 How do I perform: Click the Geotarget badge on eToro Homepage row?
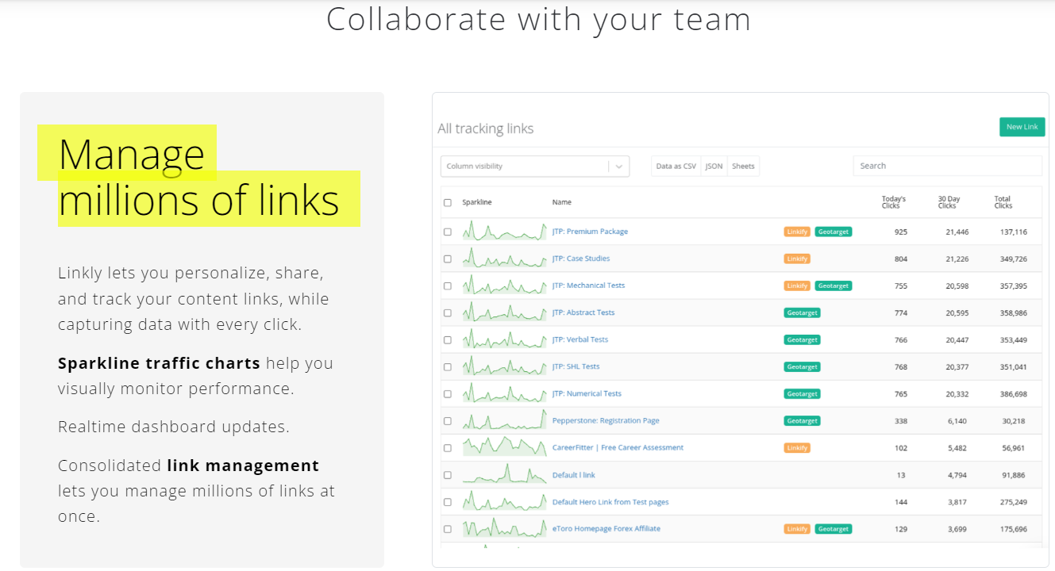(x=833, y=529)
